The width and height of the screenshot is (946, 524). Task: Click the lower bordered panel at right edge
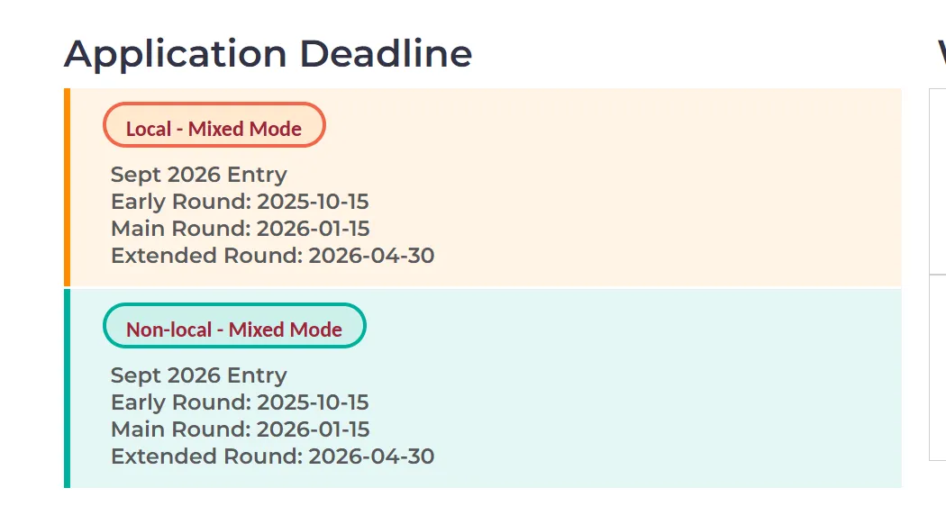click(938, 367)
